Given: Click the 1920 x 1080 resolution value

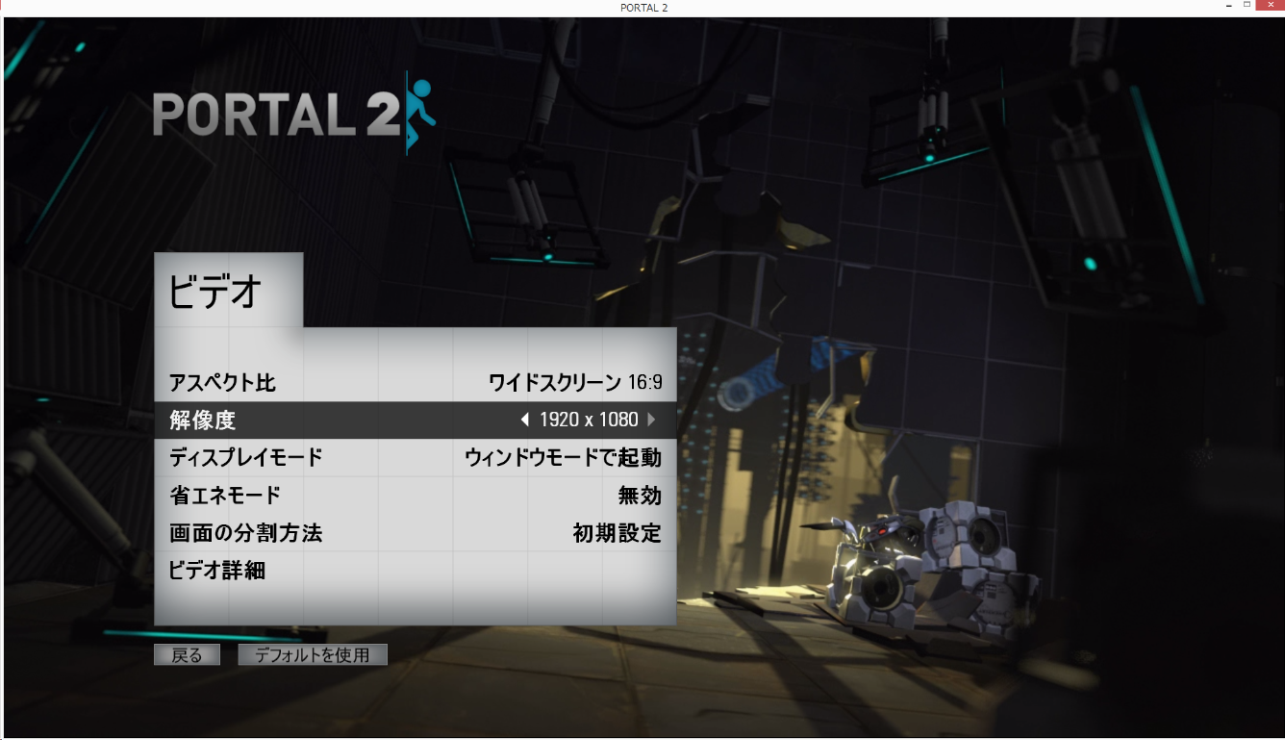Looking at the screenshot, I should tap(589, 420).
